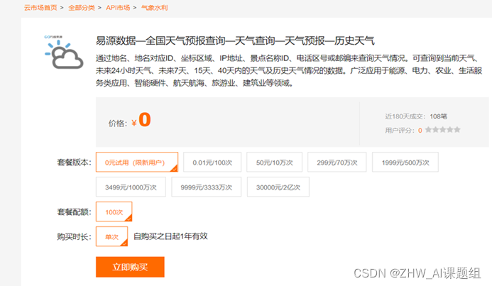Choose the 50元/10万次 package
Viewport: 492px width, 286px height.
(275, 162)
